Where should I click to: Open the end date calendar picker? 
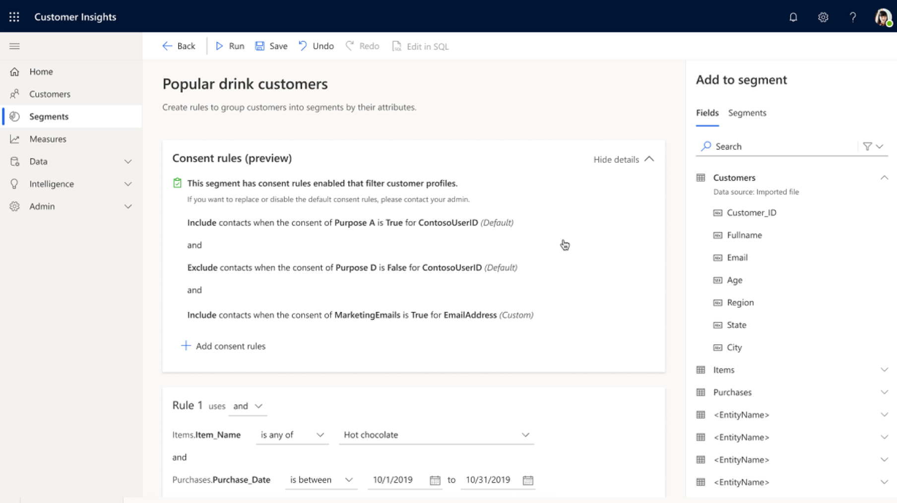(x=528, y=480)
